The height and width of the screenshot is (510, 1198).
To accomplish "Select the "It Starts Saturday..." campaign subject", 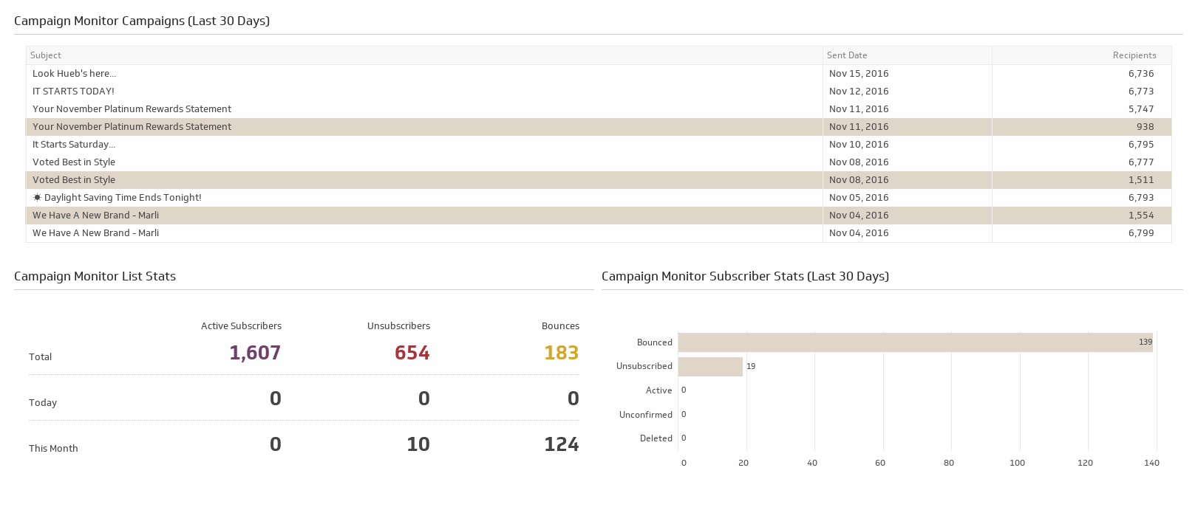I will (x=74, y=145).
